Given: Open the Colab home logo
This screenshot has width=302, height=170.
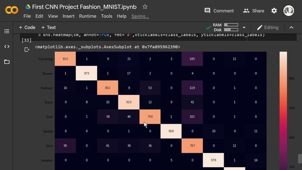Looking at the screenshot, I should 11,10.
